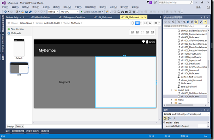Screen dimensions: 214x140
Task: Click the 登录 sign-in link
Action: click(198, 7)
